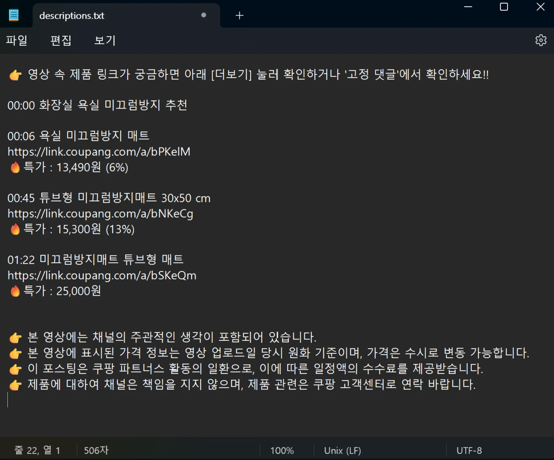The height and width of the screenshot is (460, 554).
Task: Click the unsaved changes dot on tab
Action: 204,15
